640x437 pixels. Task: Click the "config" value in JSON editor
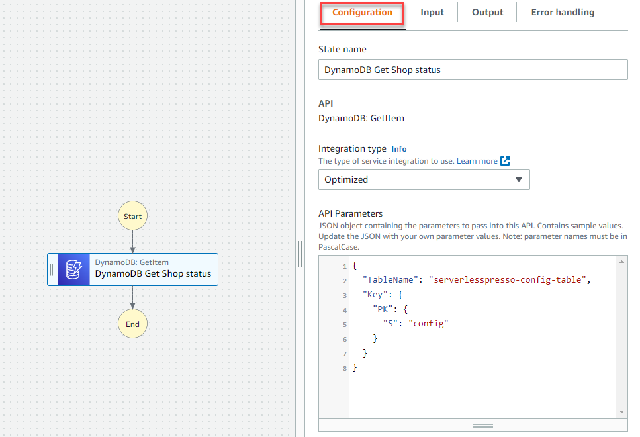428,324
